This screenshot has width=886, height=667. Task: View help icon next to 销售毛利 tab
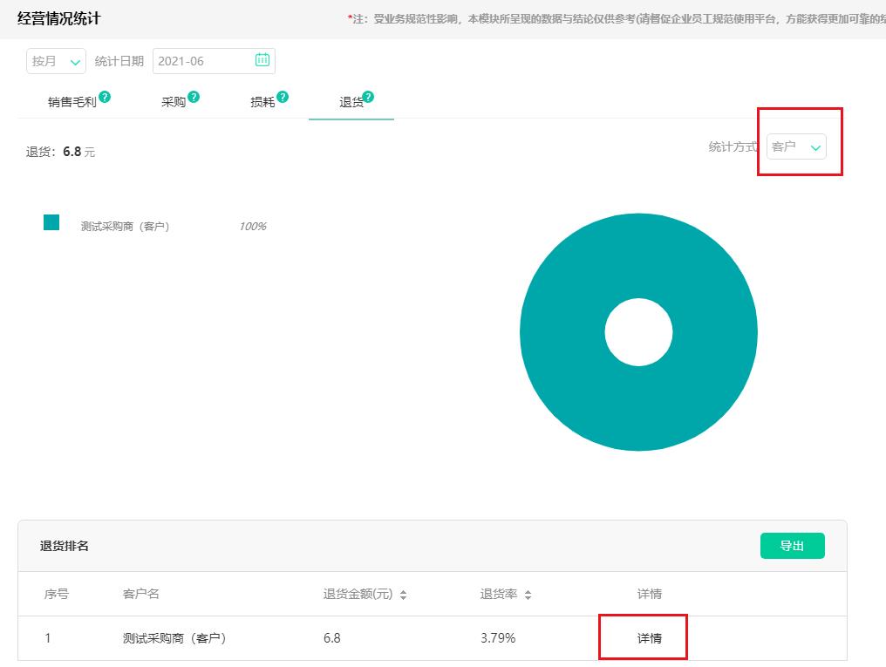[x=103, y=94]
